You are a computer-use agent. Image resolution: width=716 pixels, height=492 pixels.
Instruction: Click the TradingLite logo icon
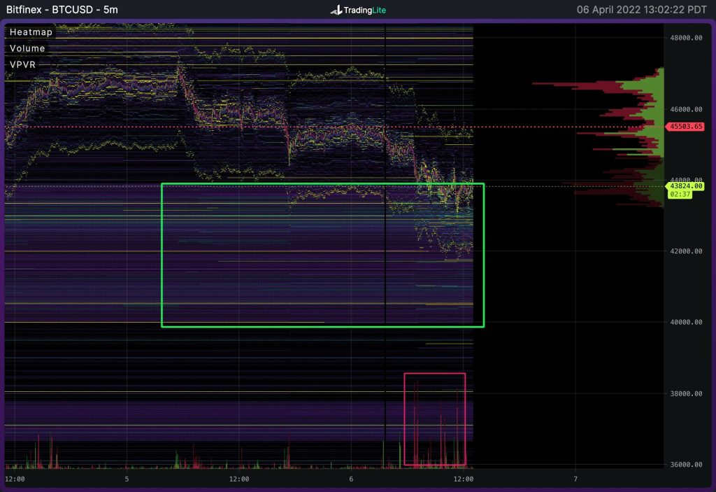(336, 10)
